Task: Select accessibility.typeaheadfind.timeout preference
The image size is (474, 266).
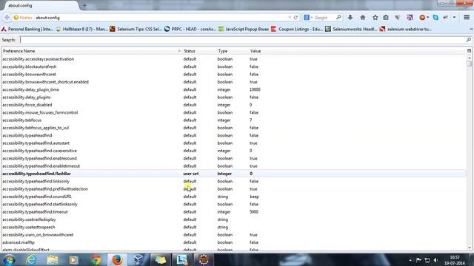Action: click(x=35, y=212)
